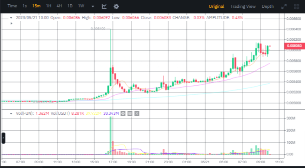Click the 17:00 time axis label
The height and width of the screenshot is (168, 305).
[x=113, y=162]
